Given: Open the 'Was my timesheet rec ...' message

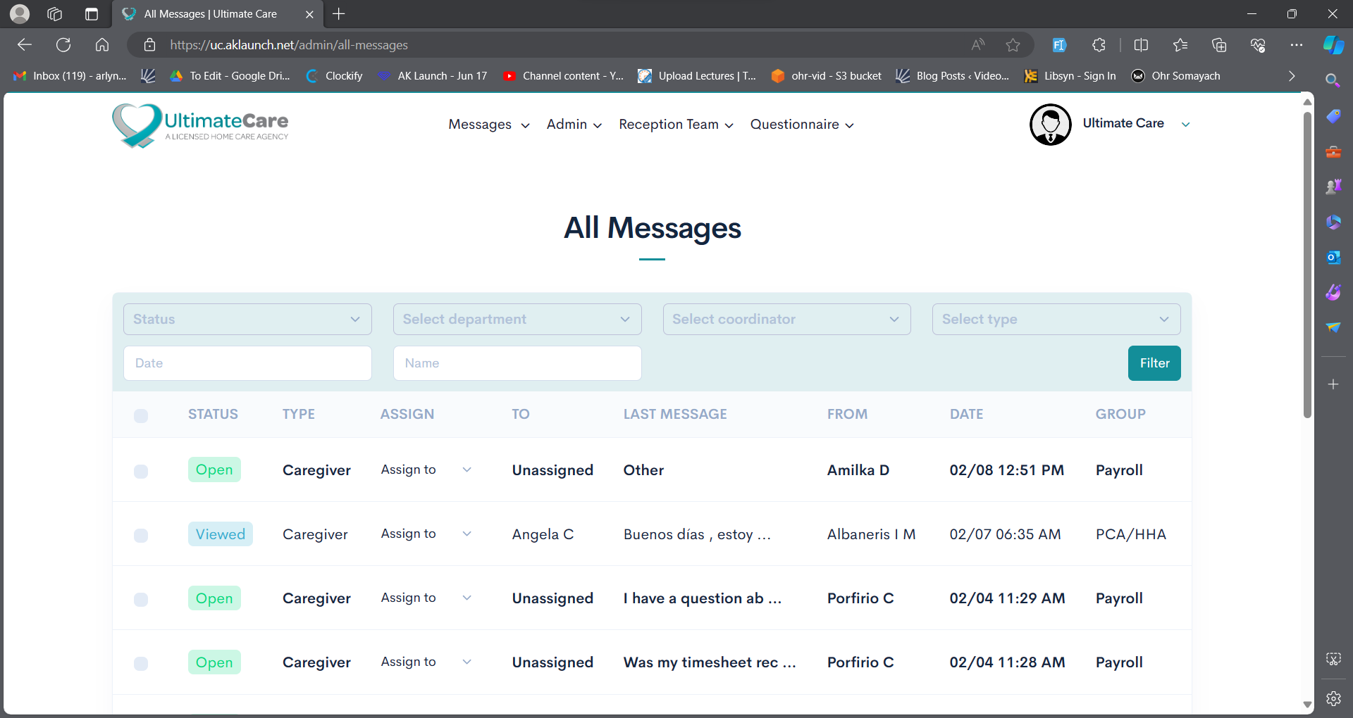Looking at the screenshot, I should 710,662.
